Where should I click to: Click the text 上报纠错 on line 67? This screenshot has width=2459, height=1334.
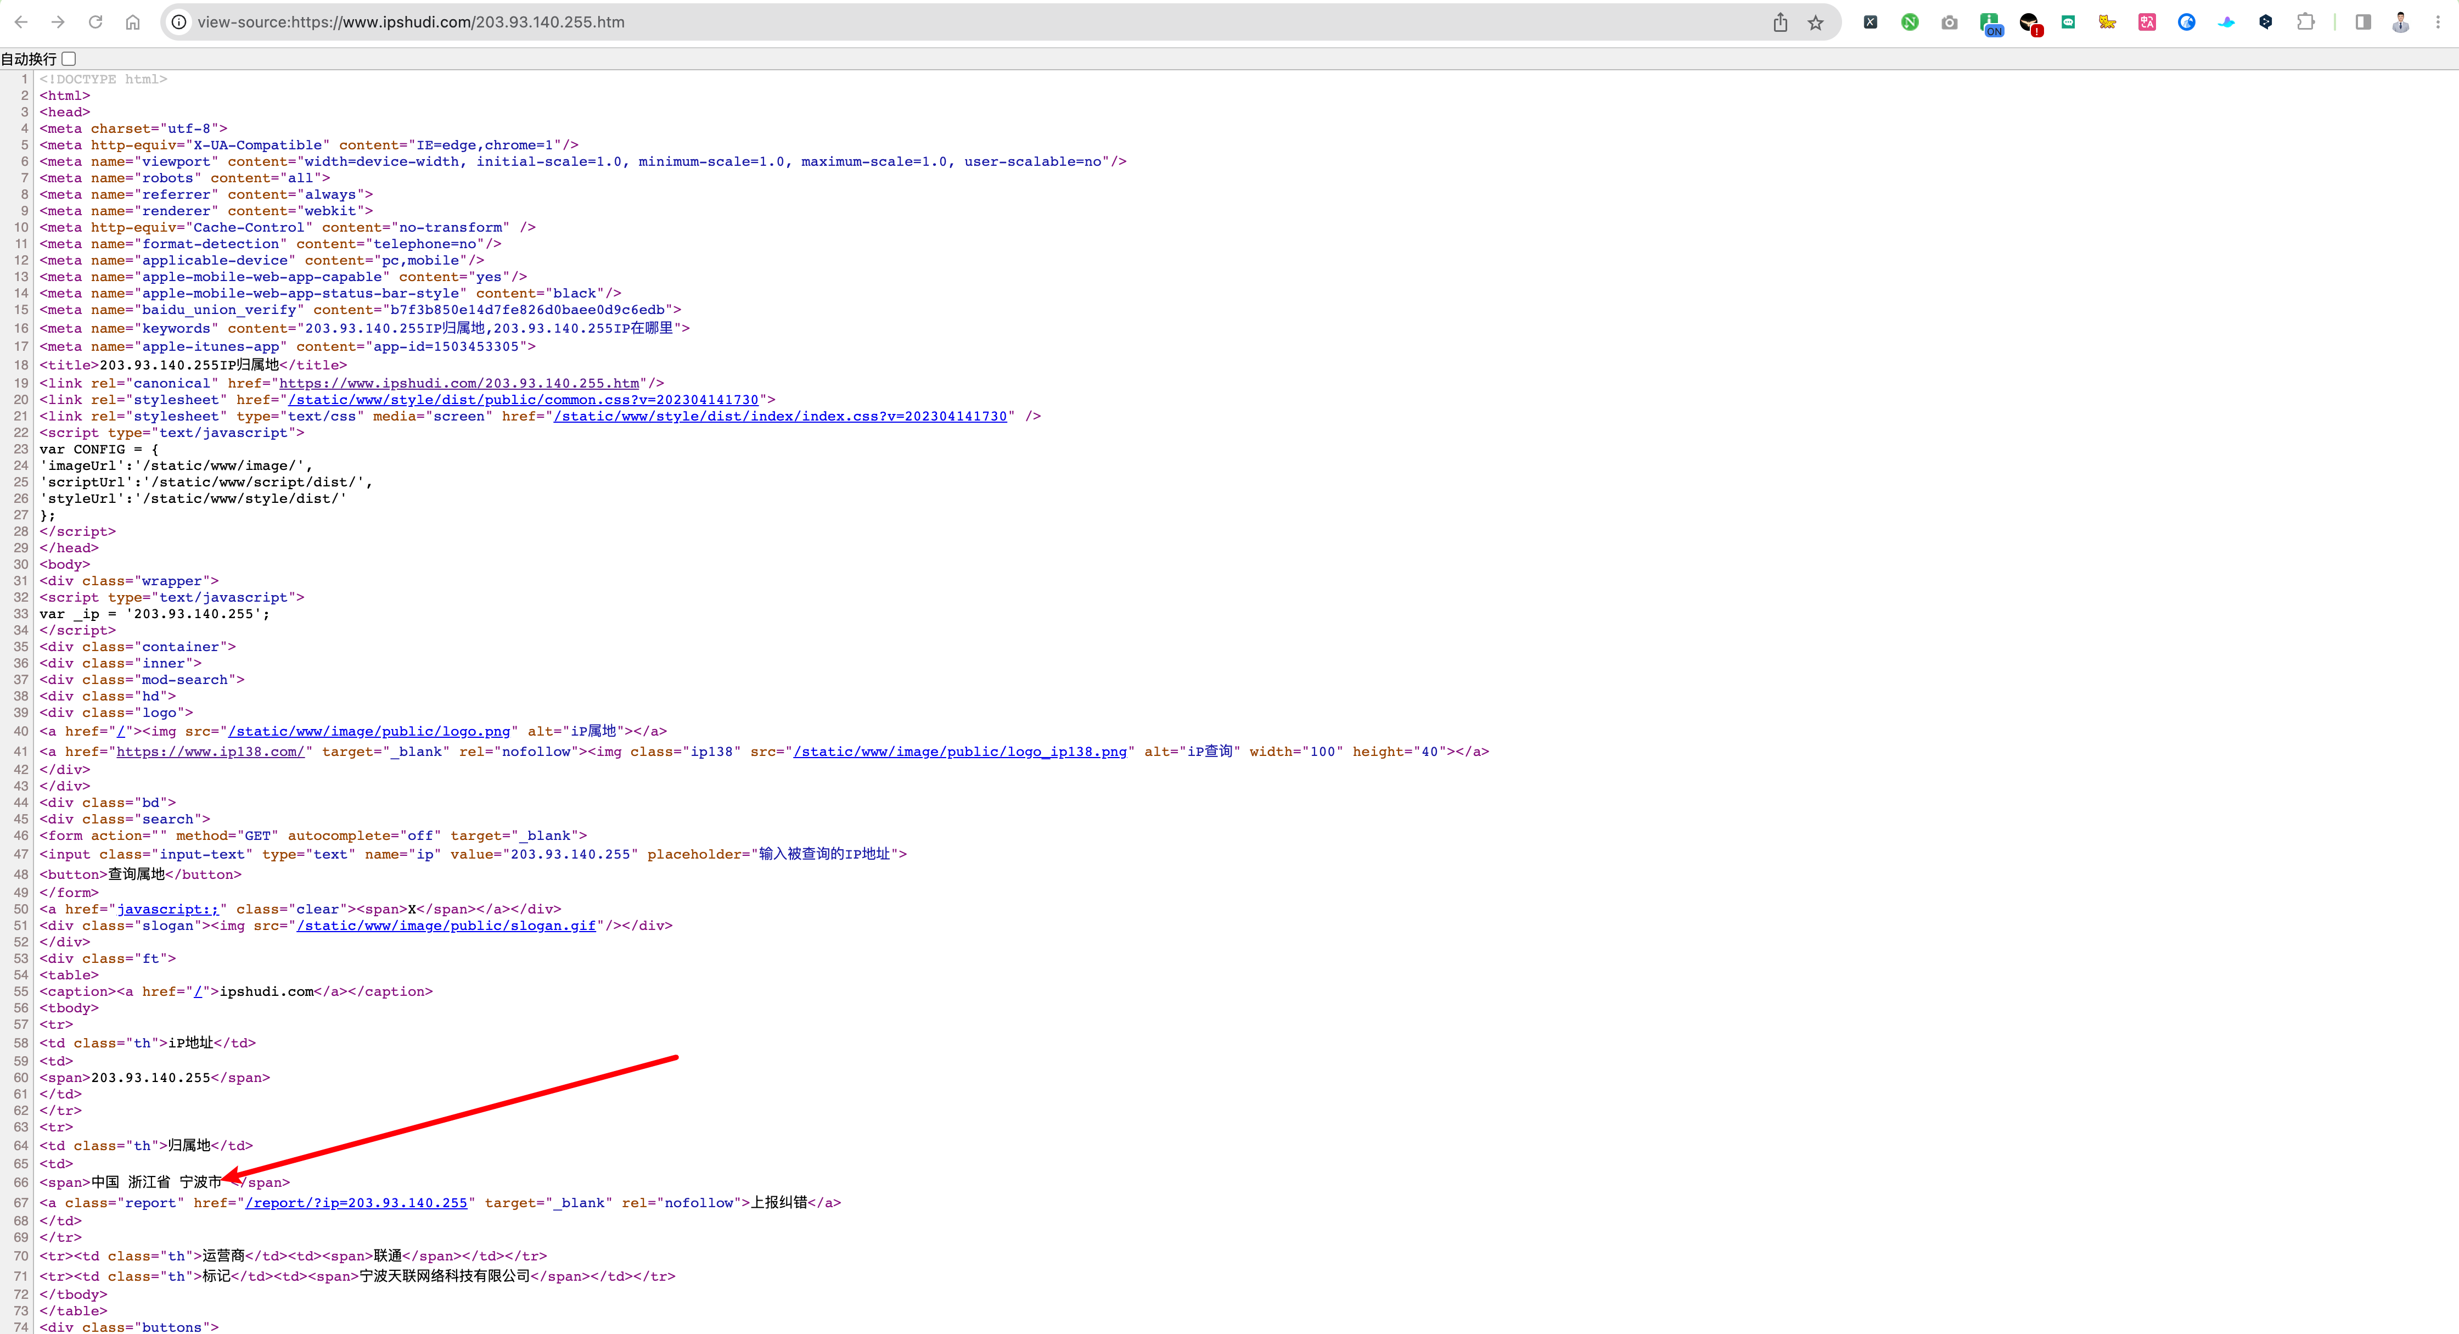coord(779,1202)
